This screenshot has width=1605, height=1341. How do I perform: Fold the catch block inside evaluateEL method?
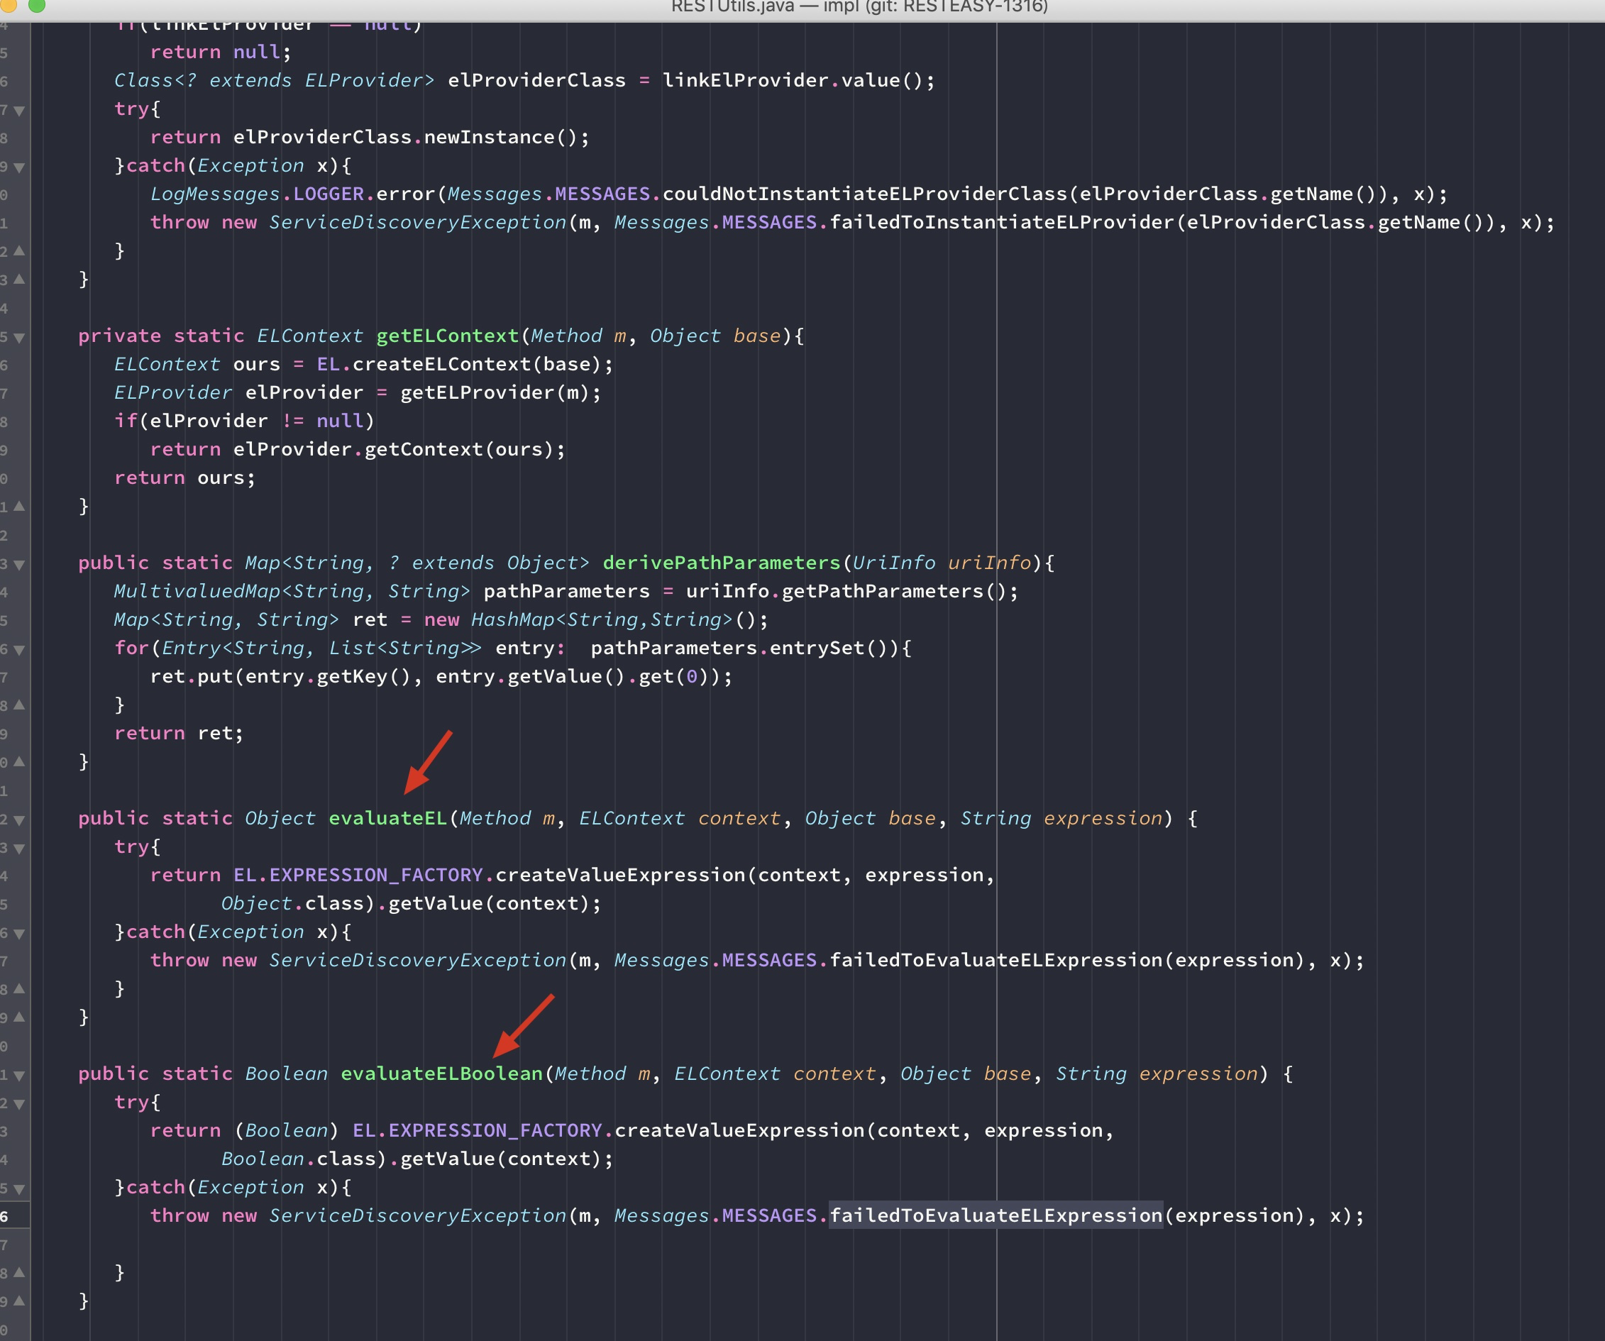click(x=19, y=933)
